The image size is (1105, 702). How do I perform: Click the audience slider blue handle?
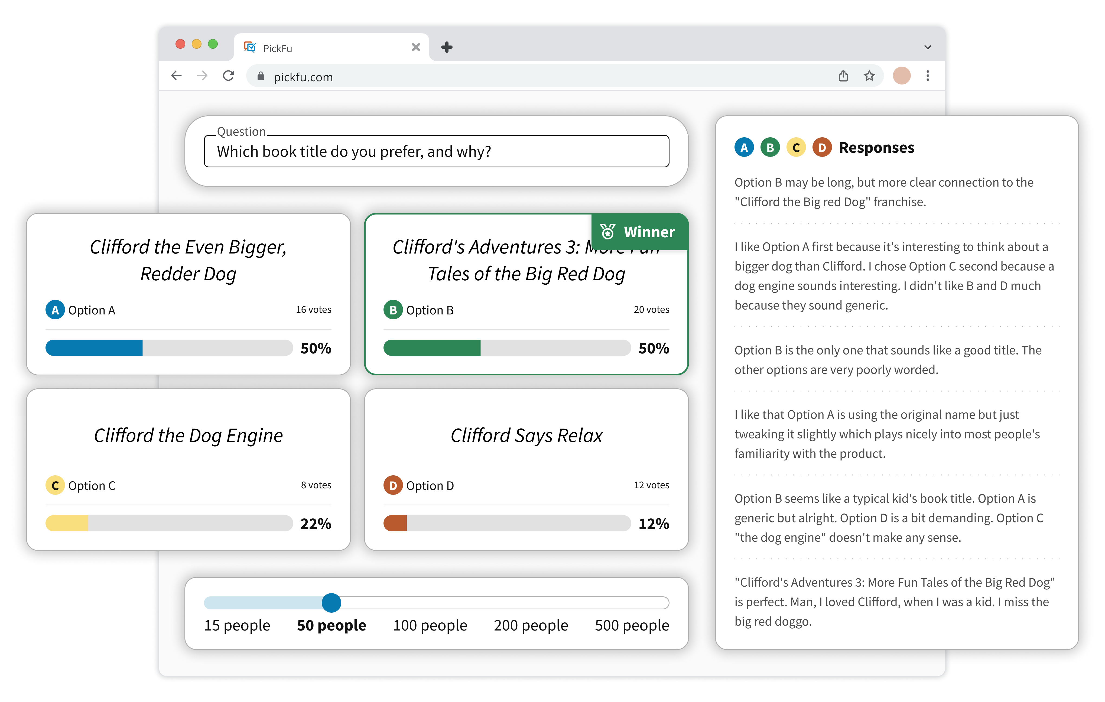(x=331, y=602)
